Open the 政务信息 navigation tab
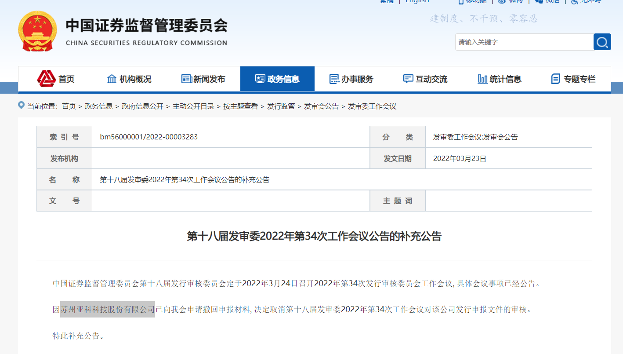Image resolution: width=623 pixels, height=354 pixels. [x=277, y=79]
